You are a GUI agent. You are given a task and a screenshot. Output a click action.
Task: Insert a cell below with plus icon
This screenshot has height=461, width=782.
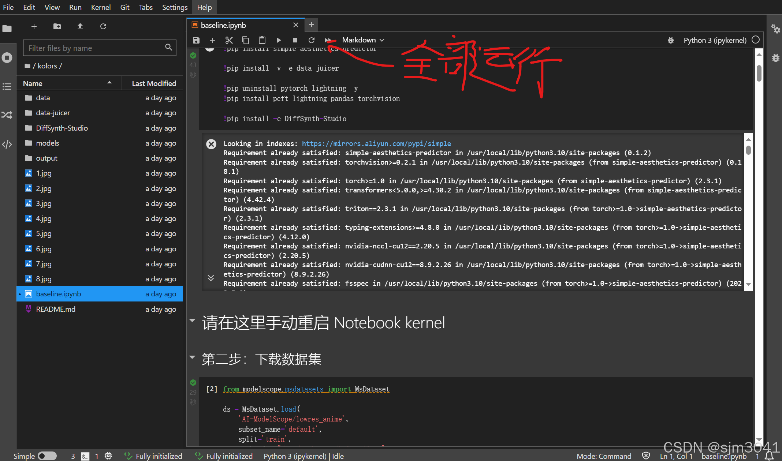coord(213,40)
